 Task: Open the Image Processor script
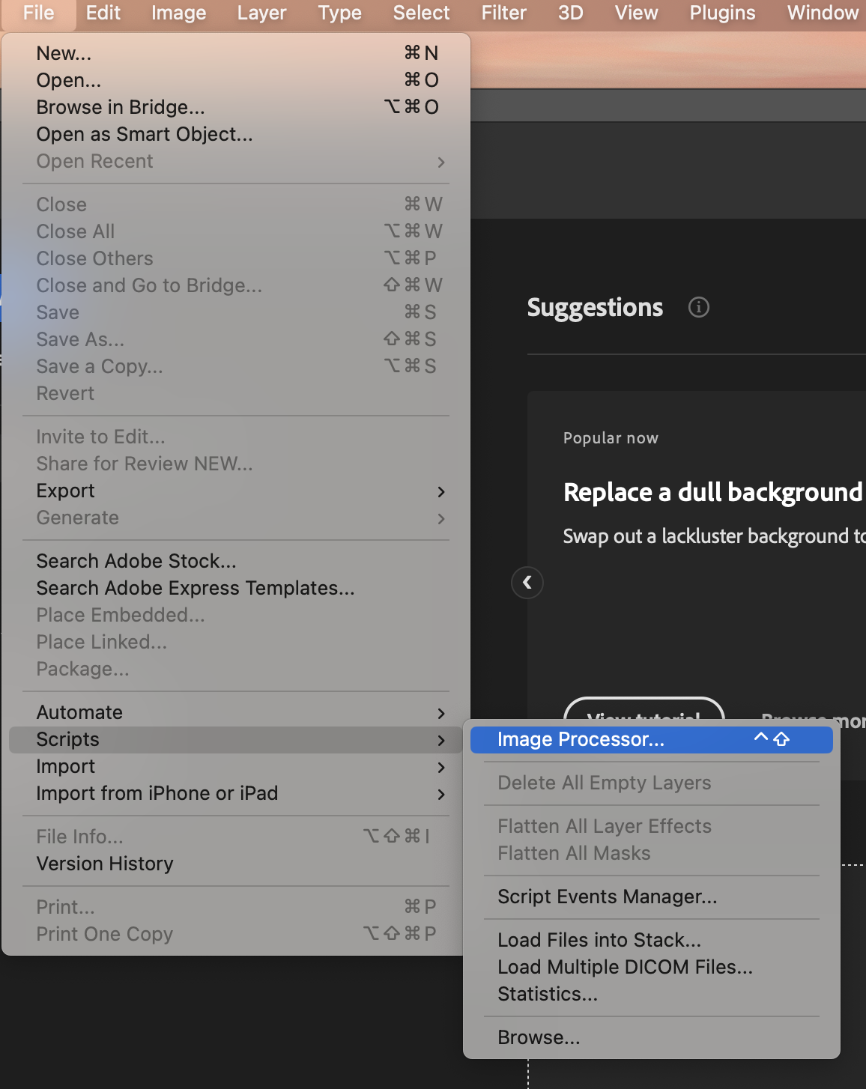(x=581, y=739)
